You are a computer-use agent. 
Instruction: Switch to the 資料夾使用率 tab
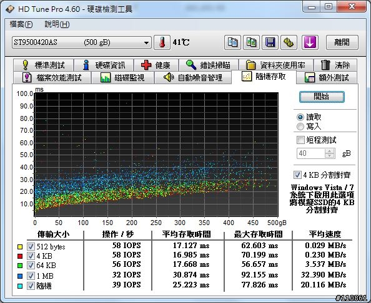pos(276,65)
